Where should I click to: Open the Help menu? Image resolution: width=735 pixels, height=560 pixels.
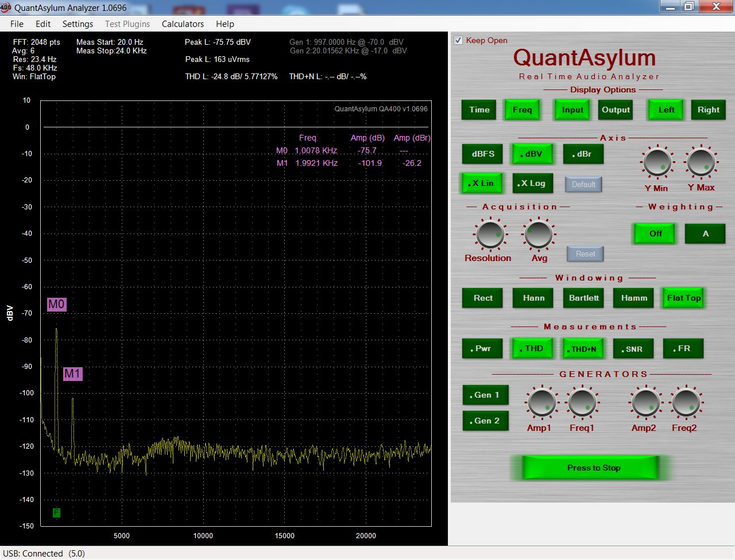tap(225, 24)
